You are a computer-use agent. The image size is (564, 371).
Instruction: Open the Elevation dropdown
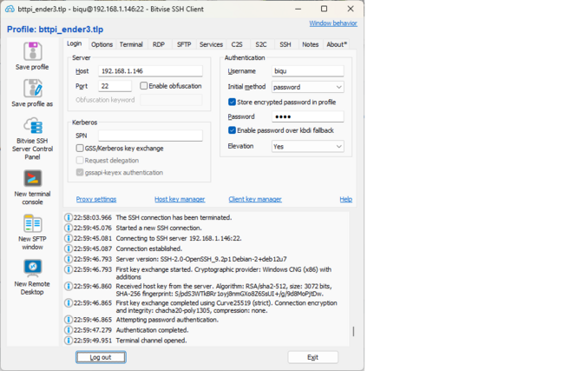(307, 147)
